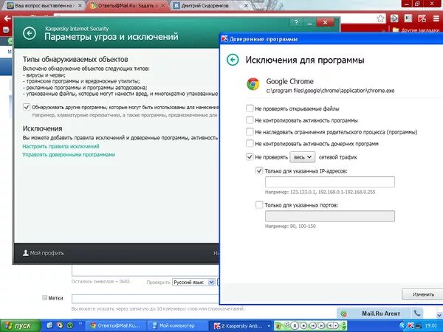Screen dimensions: 443x332
Task: Click the third quick launch icon
Action: (x=69, y=325)
